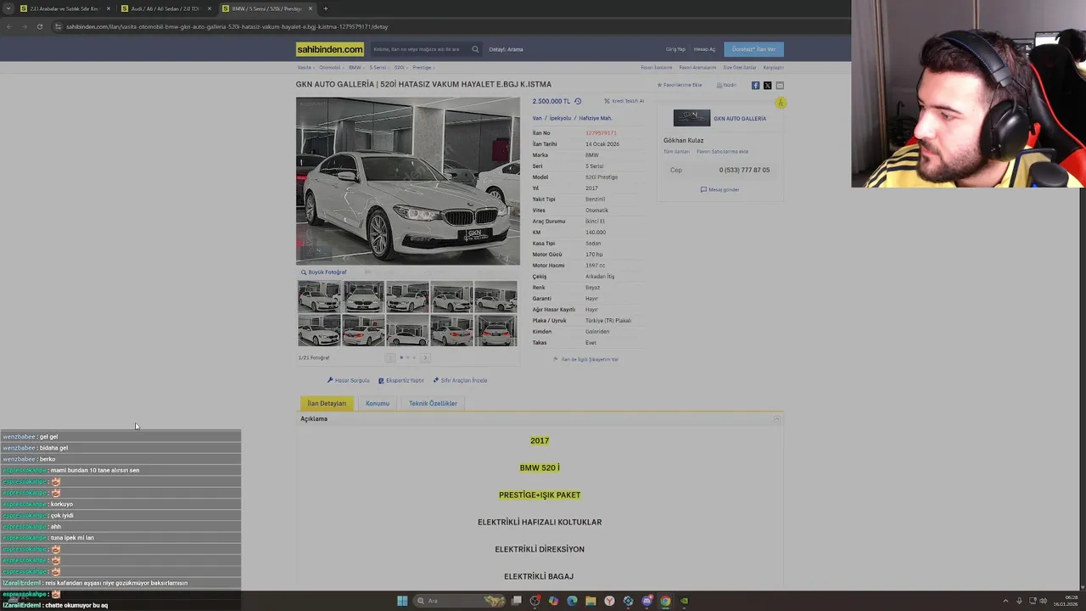Switch to İlan Detayları tab

[x=327, y=403]
